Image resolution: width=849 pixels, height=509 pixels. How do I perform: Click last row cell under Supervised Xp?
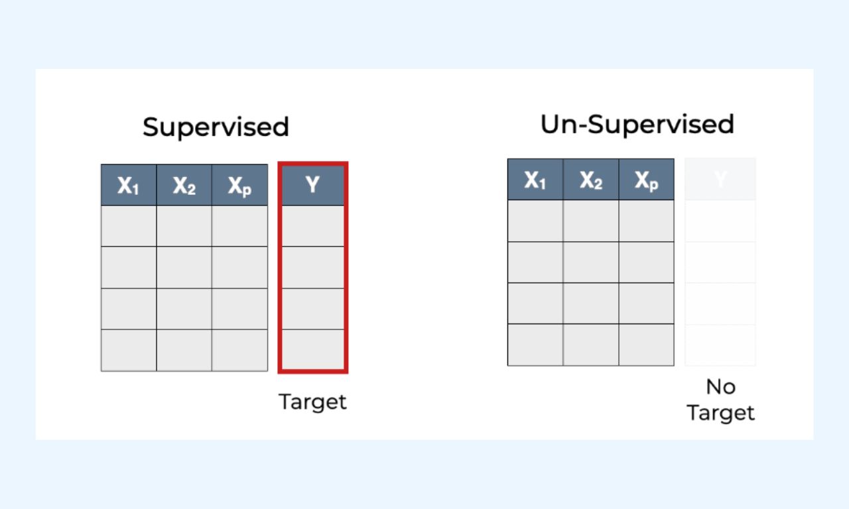pos(239,350)
